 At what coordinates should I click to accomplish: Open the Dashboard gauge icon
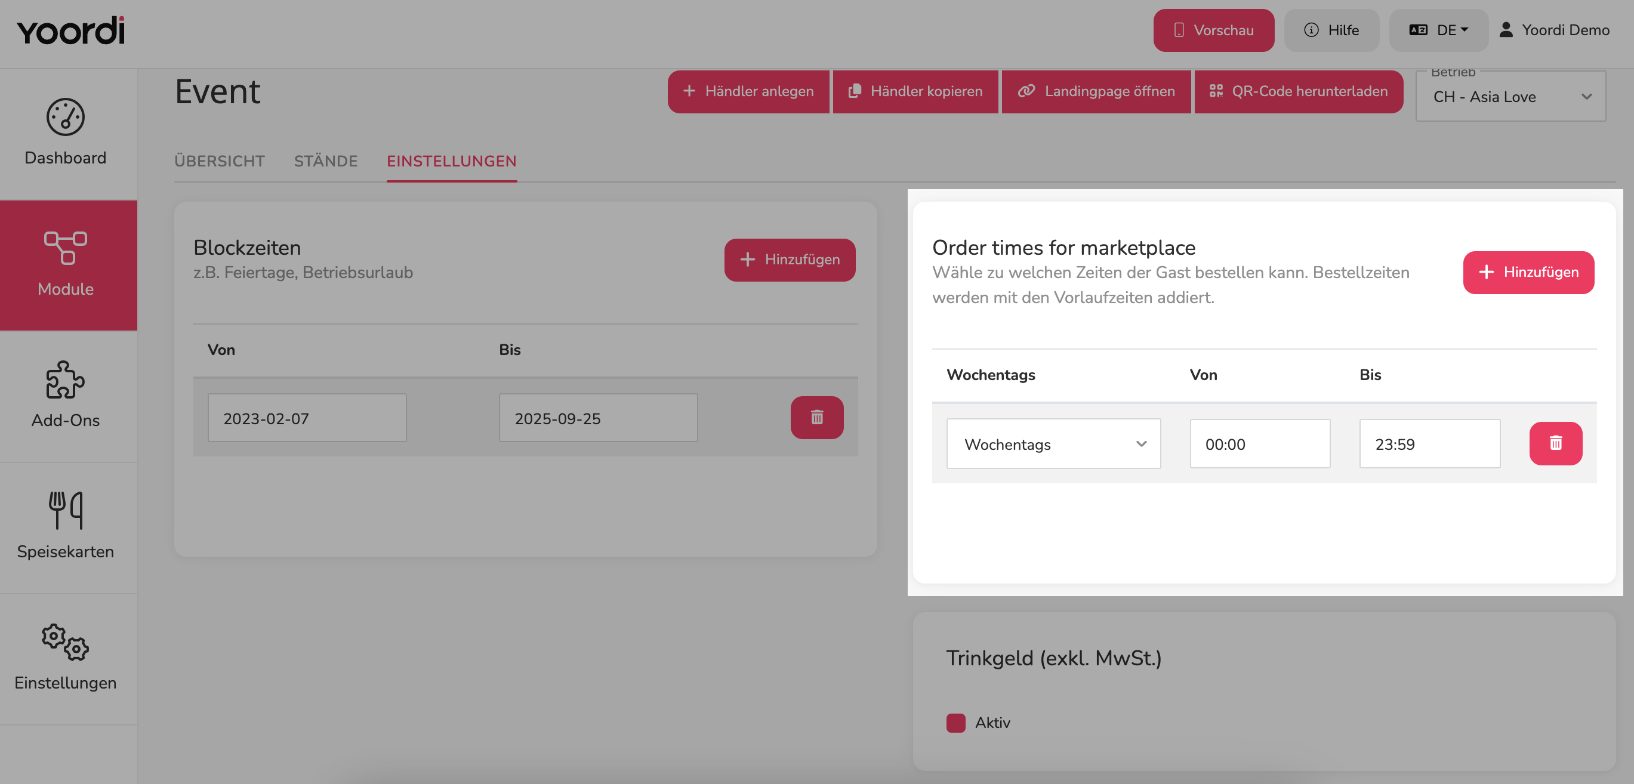click(65, 117)
